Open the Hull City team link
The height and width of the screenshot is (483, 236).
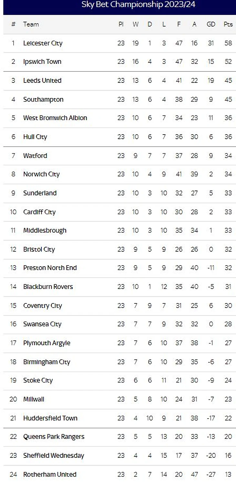click(35, 137)
